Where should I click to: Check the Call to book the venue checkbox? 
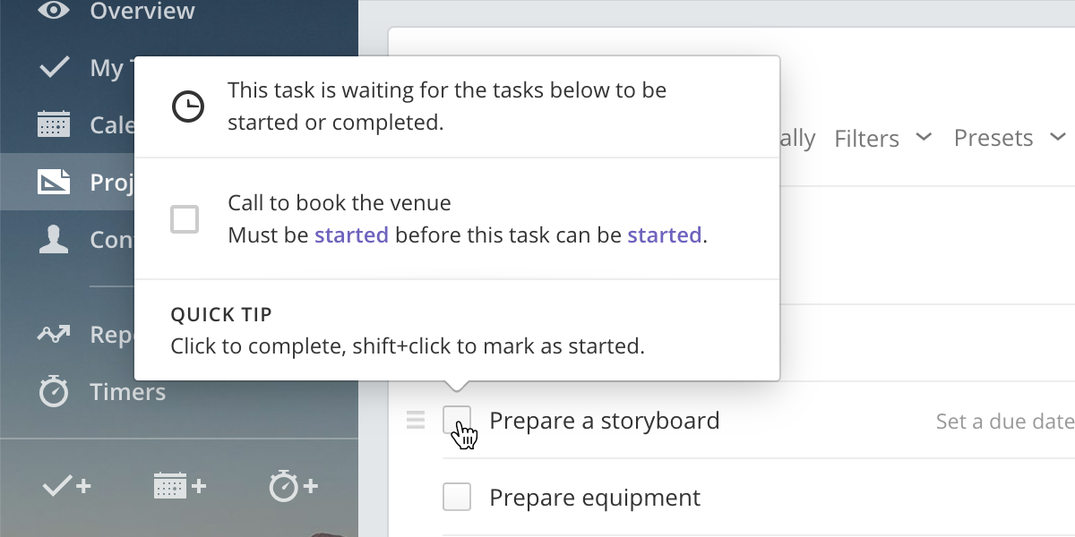click(x=185, y=219)
